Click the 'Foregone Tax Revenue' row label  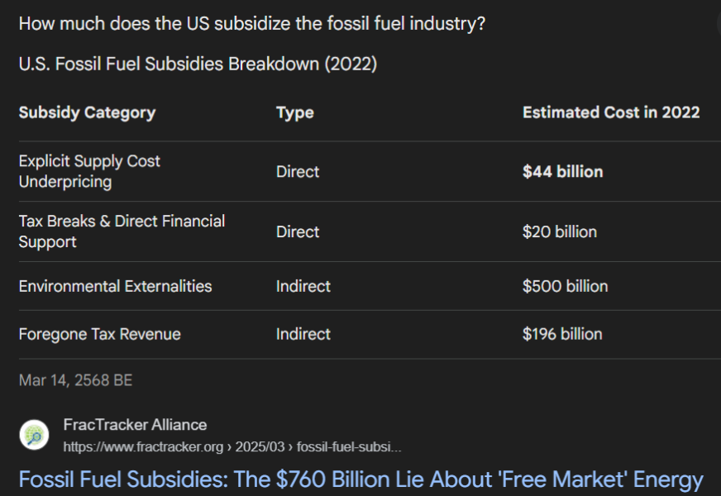(99, 334)
